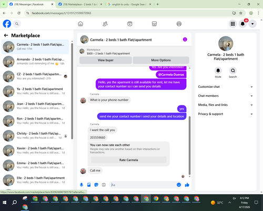Viewport: 263px width, 211px height.
Task: Expand Privacy & support section
Action: click(x=226, y=114)
